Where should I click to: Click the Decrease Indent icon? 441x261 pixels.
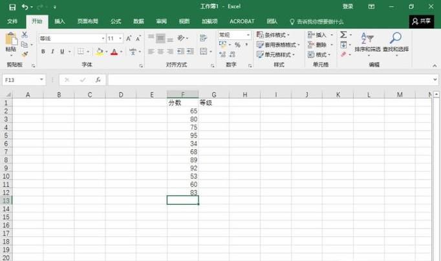181,51
